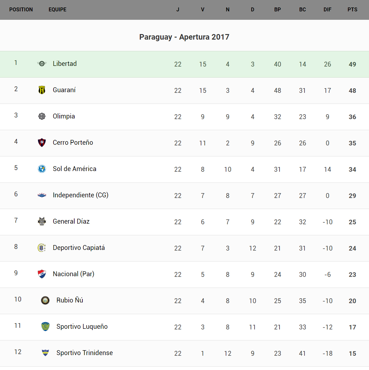Click the Independiente (CG) logo

[x=42, y=195]
